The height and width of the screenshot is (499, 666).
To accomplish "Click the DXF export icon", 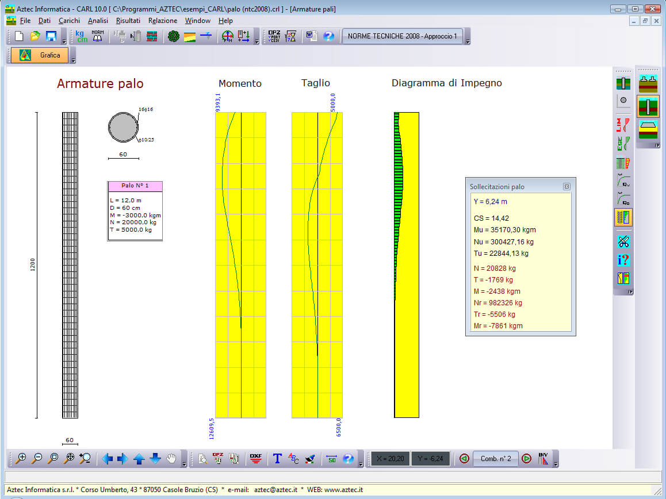I will pyautogui.click(x=256, y=458).
